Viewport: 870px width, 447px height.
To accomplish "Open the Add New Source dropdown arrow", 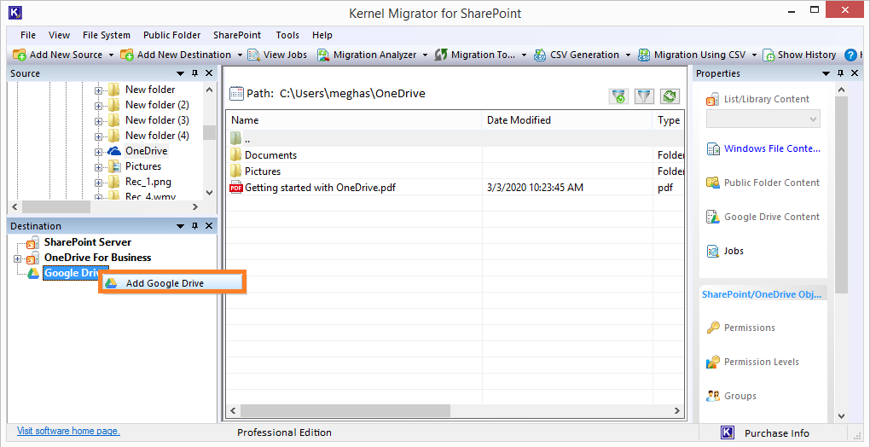I will (x=111, y=55).
